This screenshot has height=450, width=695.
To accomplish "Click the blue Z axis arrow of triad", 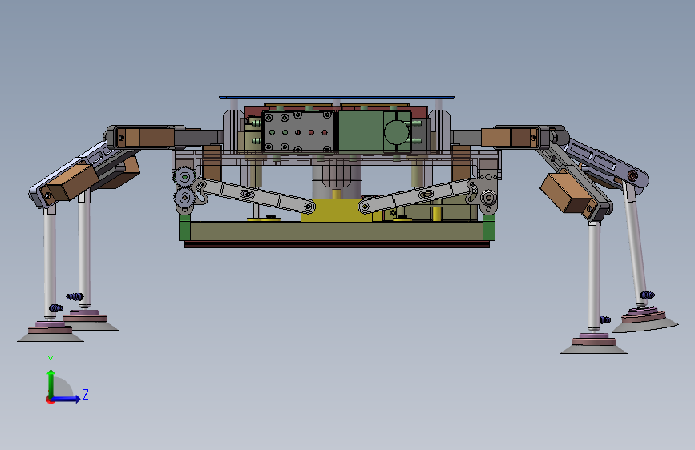I will 67,399.
